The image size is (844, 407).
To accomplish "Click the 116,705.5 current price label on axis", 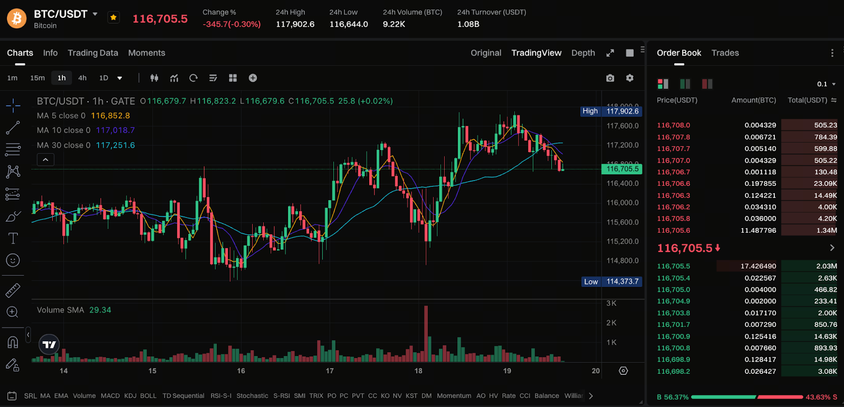I will 621,169.
